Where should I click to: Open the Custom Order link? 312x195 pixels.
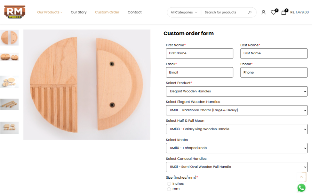point(107,12)
